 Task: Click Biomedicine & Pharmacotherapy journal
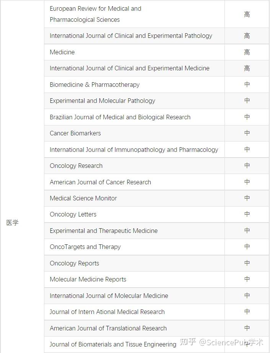point(94,85)
